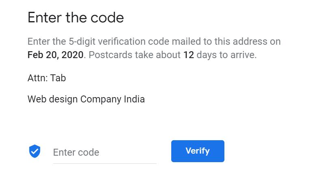
Task: Click the blue Verify button
Action: (198, 151)
